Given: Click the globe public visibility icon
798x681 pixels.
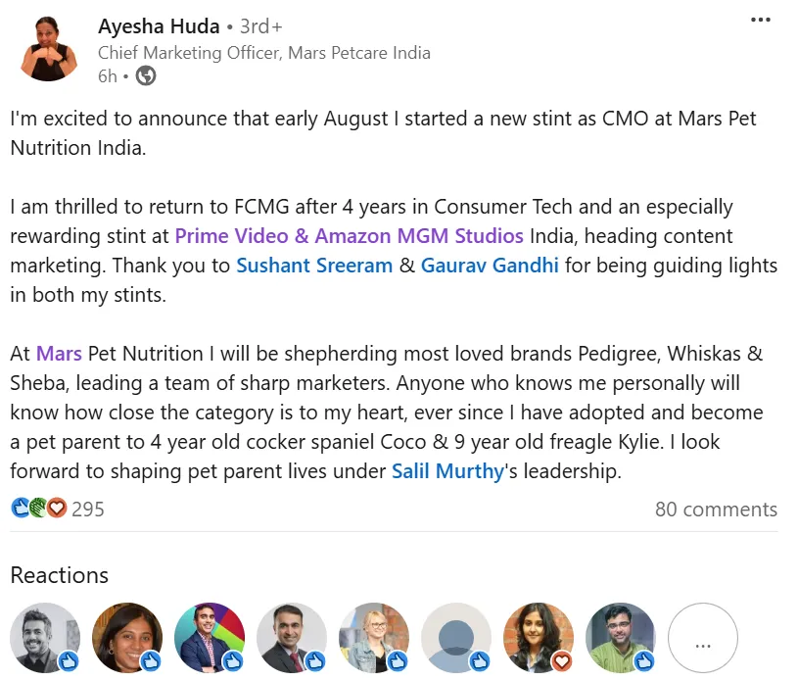Looking at the screenshot, I should pyautogui.click(x=146, y=75).
